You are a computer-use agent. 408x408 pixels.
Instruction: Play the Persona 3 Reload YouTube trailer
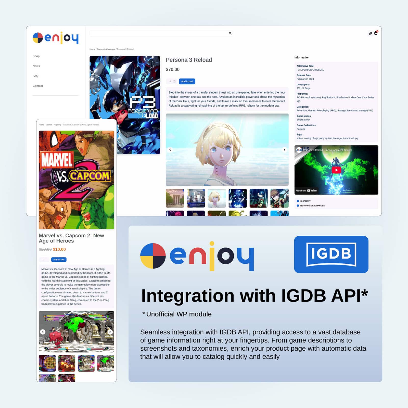coord(336,170)
